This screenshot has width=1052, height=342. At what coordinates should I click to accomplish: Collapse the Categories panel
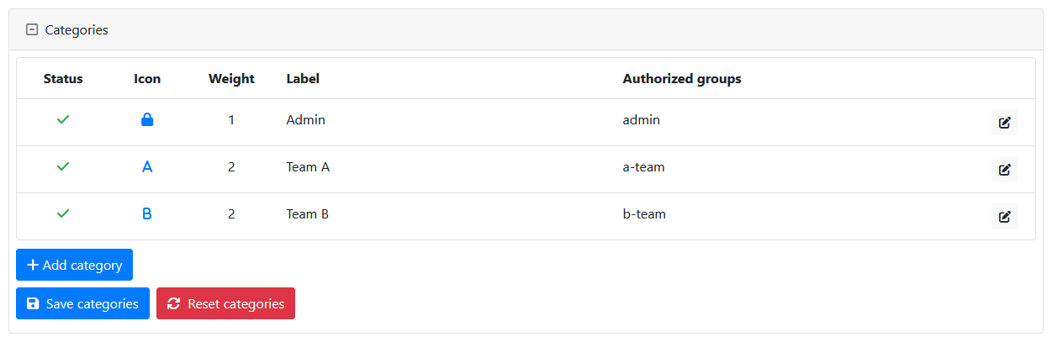click(32, 29)
